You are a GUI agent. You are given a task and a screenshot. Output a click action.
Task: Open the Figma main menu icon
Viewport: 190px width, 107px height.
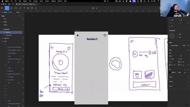pyautogui.click(x=2, y=8)
